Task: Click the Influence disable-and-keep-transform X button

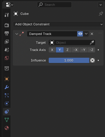Action: coord(92,60)
